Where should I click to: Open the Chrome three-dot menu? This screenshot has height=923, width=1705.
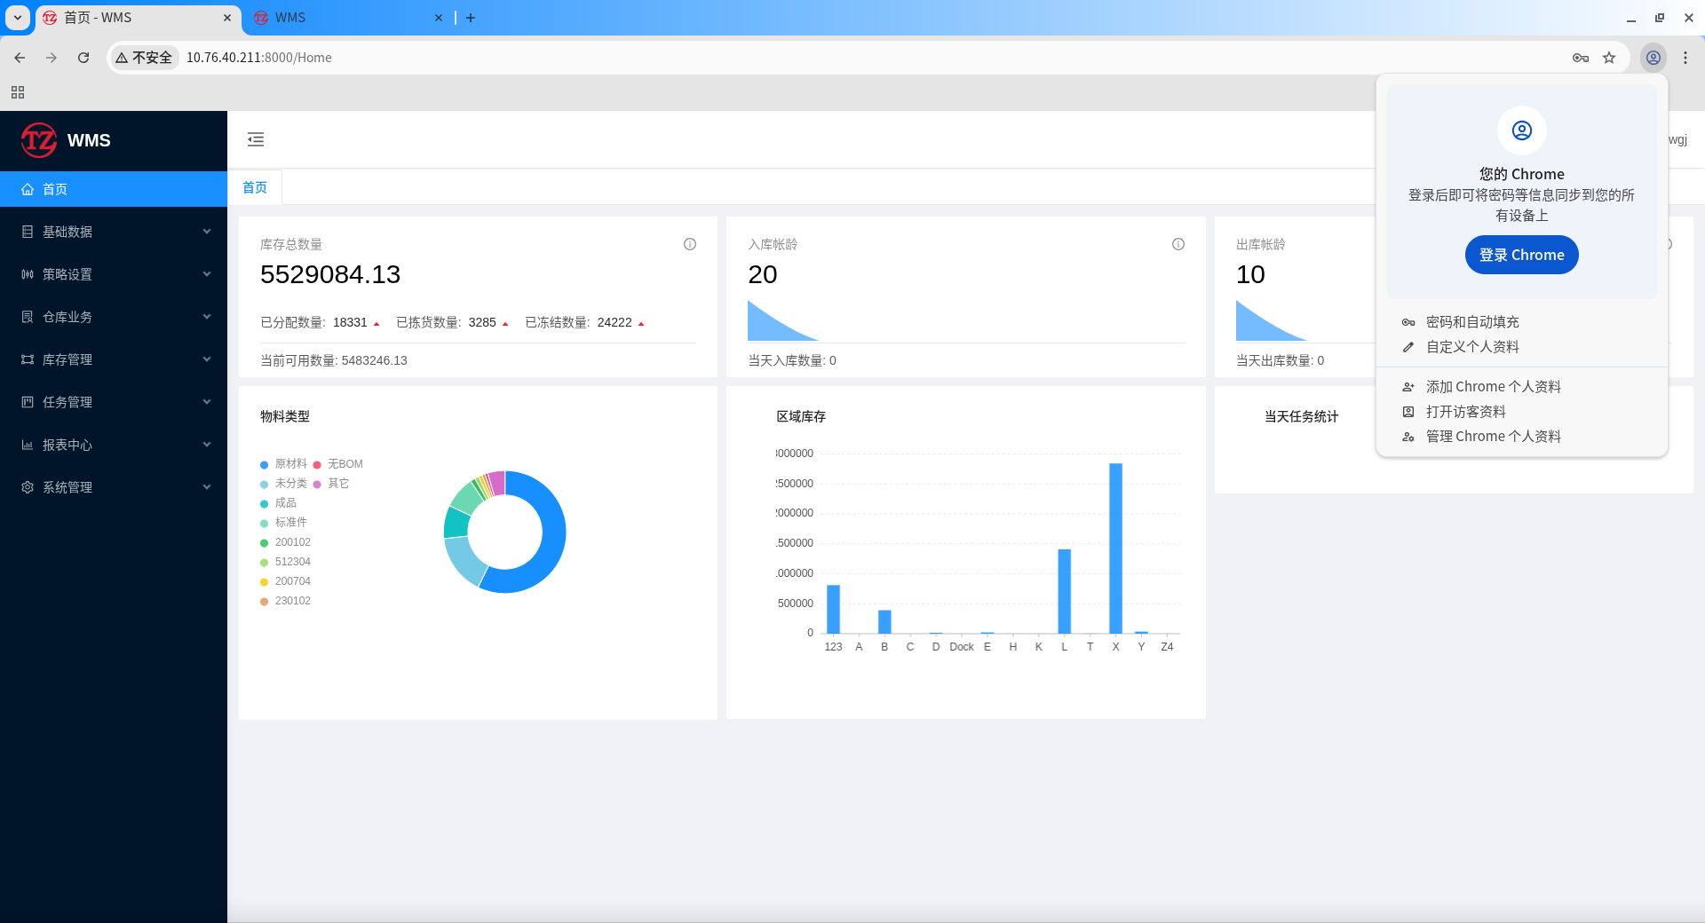1685,58
